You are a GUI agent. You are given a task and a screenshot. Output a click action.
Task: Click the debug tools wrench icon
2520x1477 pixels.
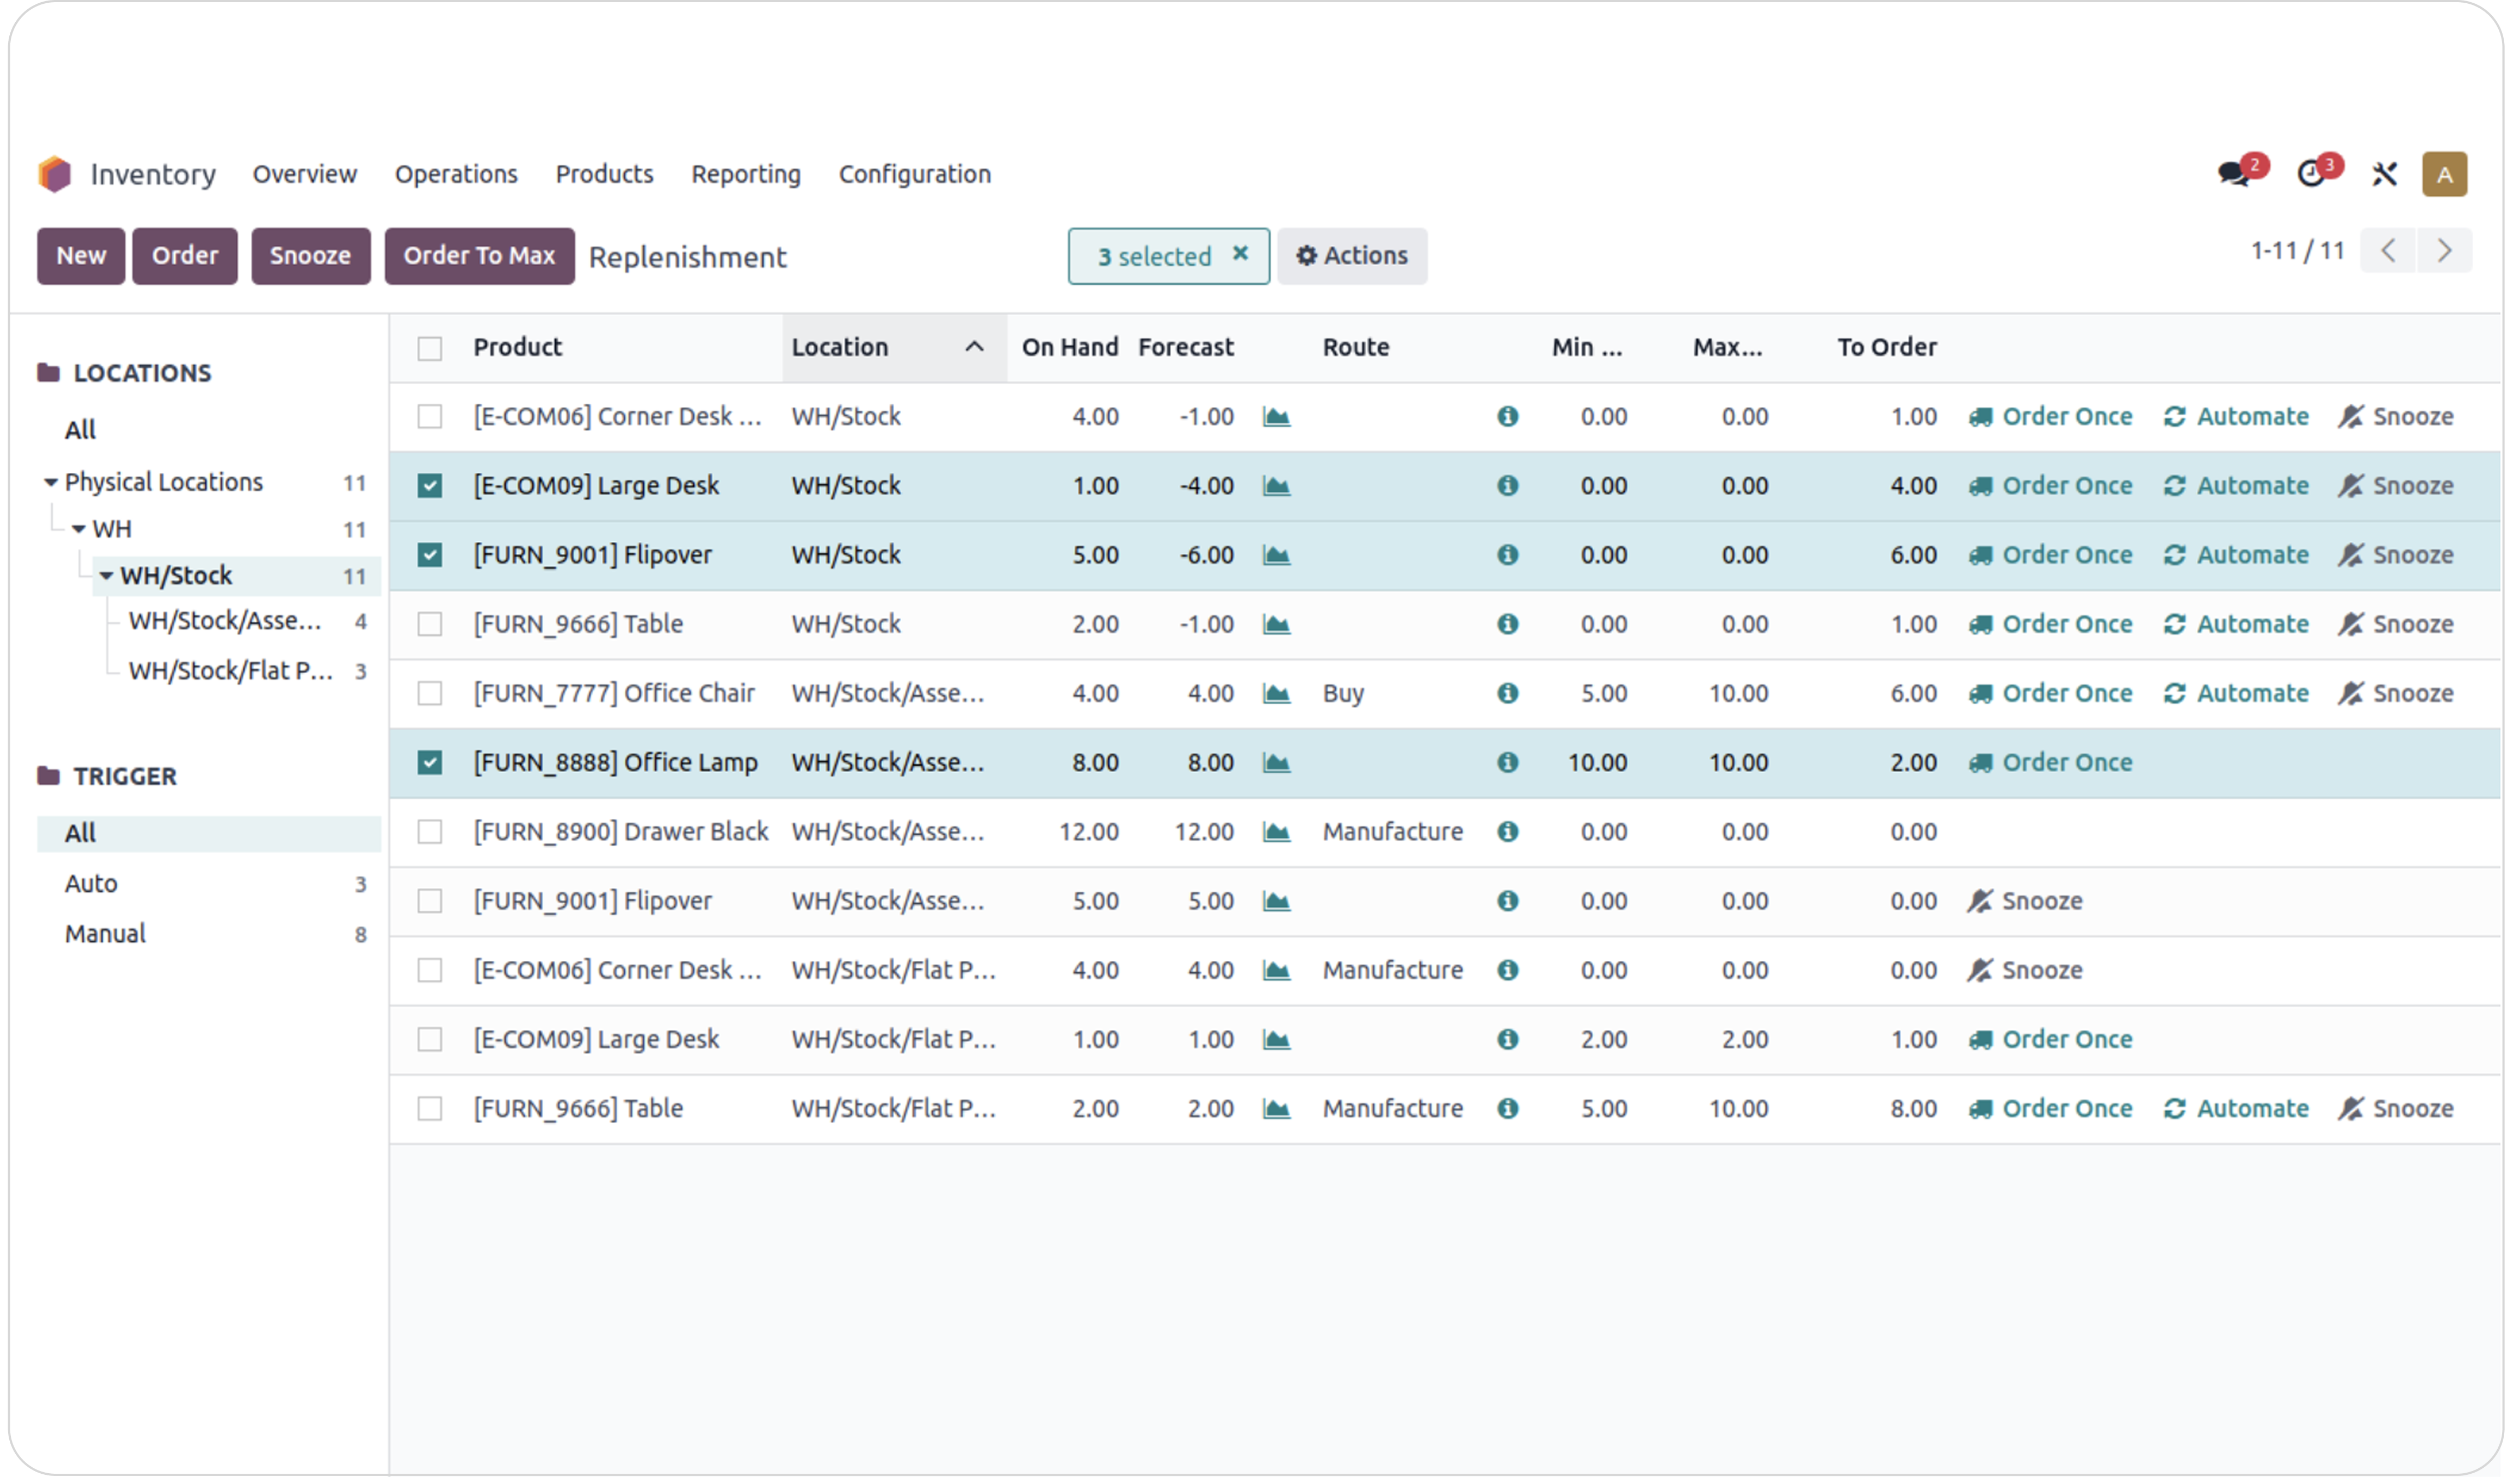[2384, 175]
